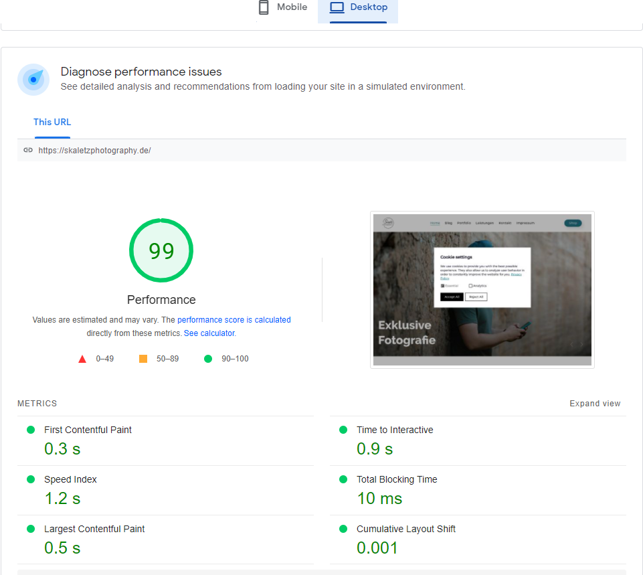Image resolution: width=643 pixels, height=575 pixels.
Task: Click the green dot beside Total Blocking Time
Action: 343,479
